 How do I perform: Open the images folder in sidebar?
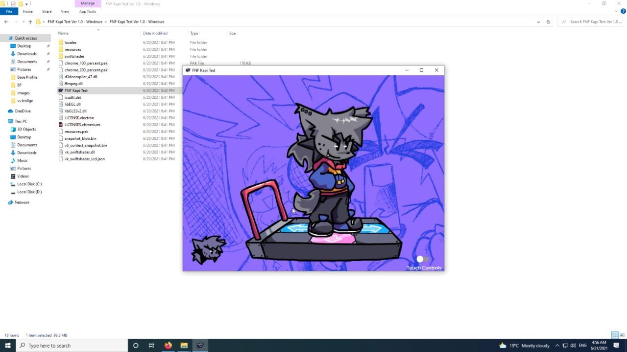[x=23, y=93]
